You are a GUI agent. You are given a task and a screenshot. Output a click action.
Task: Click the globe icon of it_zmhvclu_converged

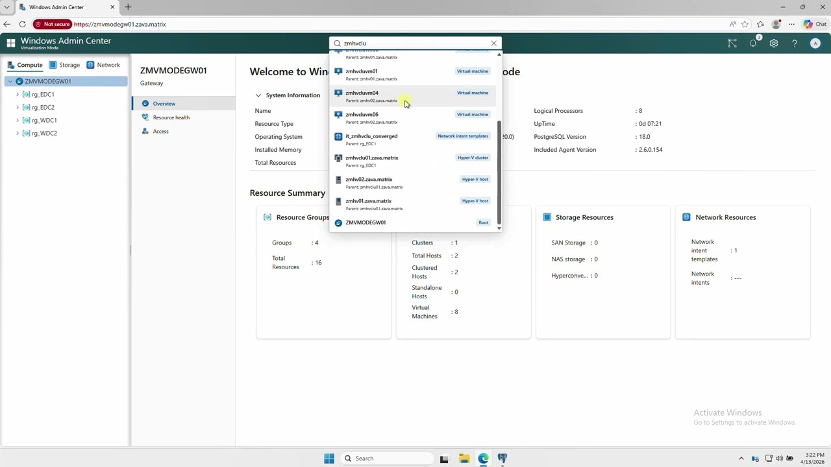click(x=338, y=136)
